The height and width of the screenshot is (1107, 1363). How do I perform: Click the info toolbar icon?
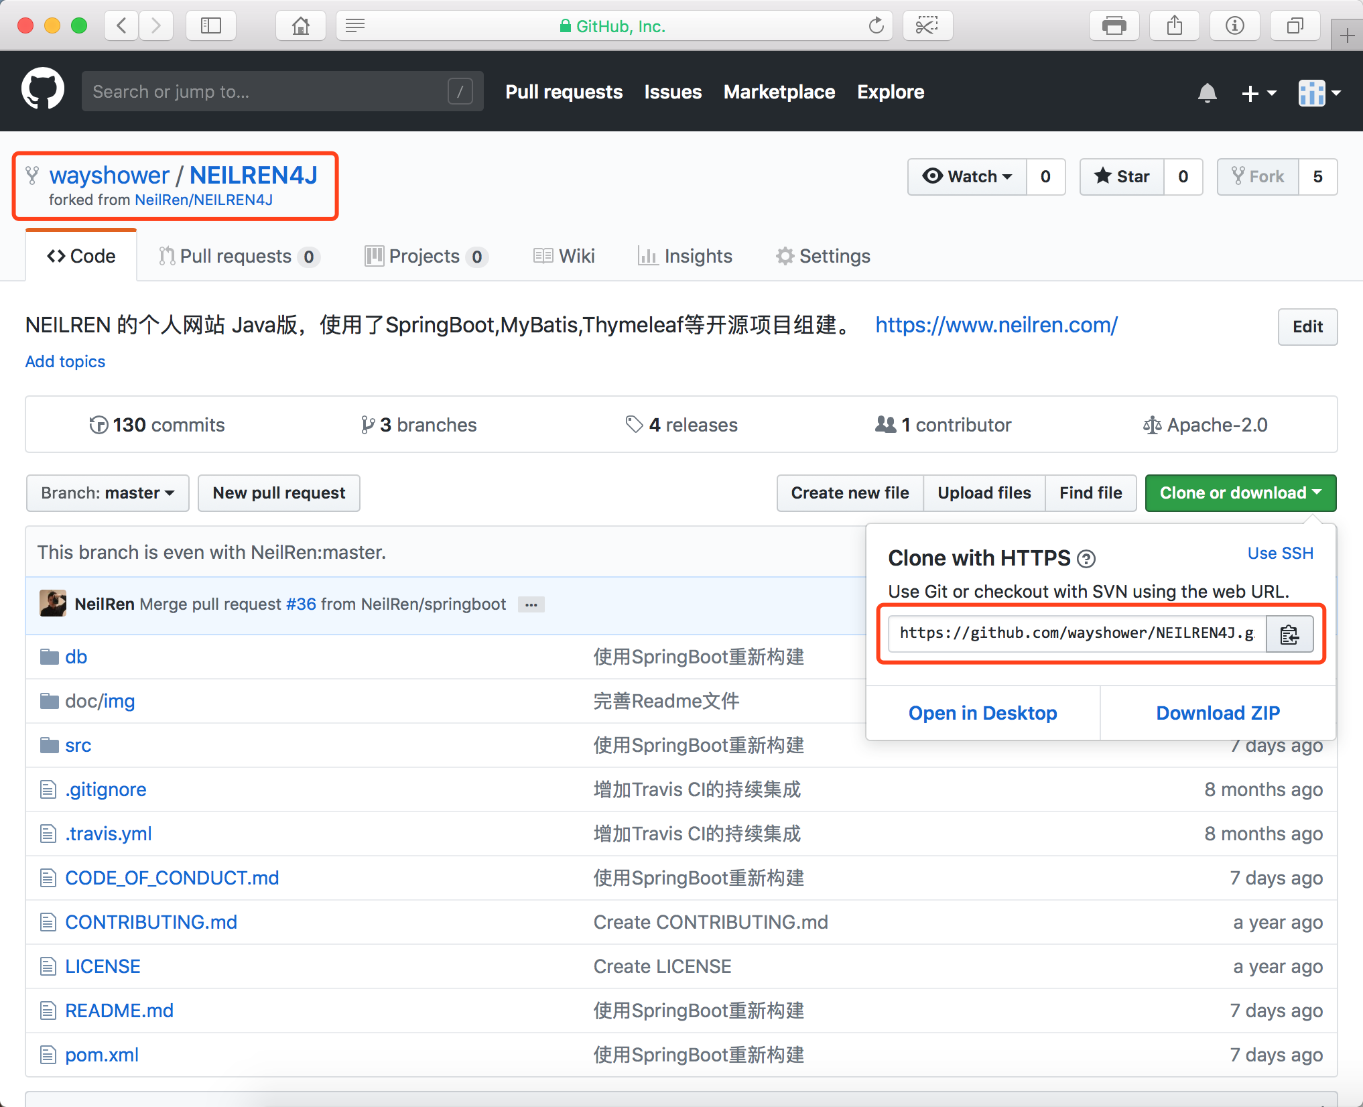[x=1234, y=26]
